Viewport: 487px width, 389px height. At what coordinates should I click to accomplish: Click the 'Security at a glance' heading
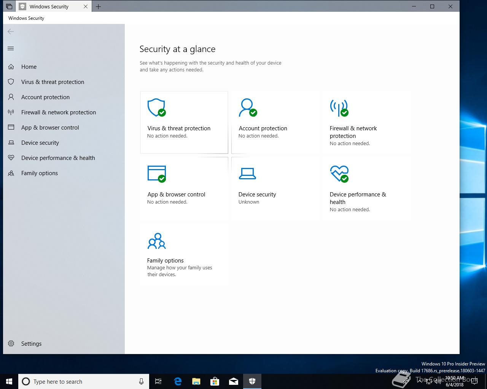pyautogui.click(x=177, y=49)
